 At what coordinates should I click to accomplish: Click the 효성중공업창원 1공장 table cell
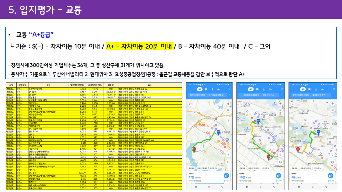coord(48,100)
